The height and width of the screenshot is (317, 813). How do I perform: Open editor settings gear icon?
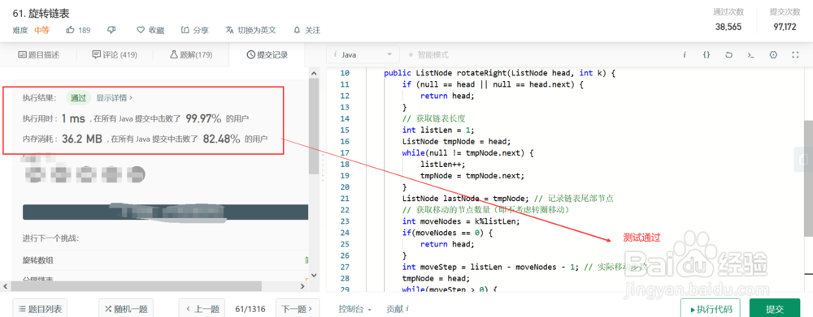(x=773, y=54)
